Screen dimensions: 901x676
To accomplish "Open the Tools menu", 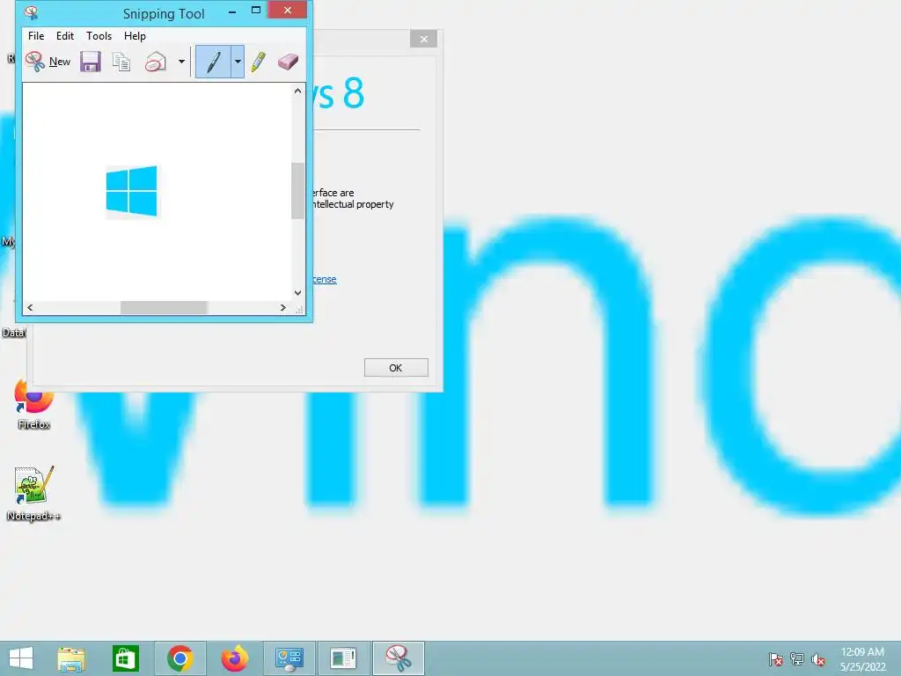I will coord(99,35).
